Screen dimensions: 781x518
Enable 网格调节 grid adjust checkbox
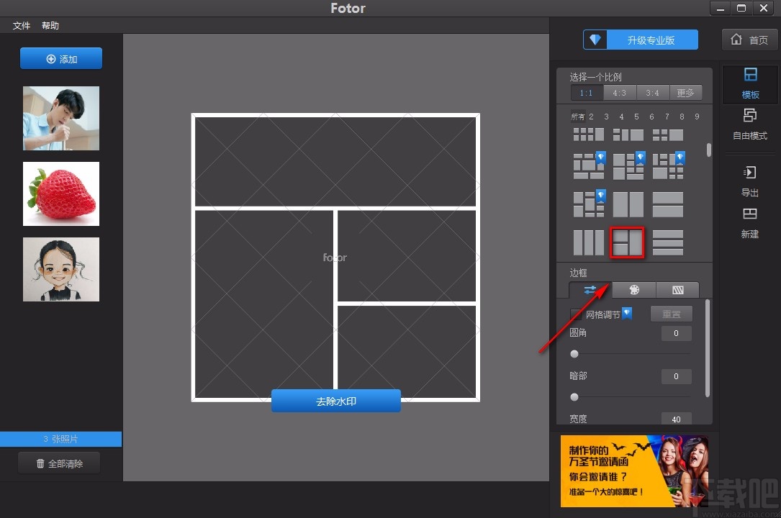575,314
